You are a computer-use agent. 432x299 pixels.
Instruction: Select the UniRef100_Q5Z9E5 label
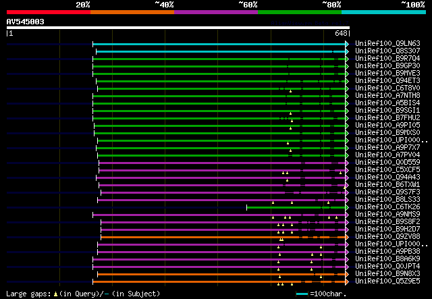pos(387,281)
